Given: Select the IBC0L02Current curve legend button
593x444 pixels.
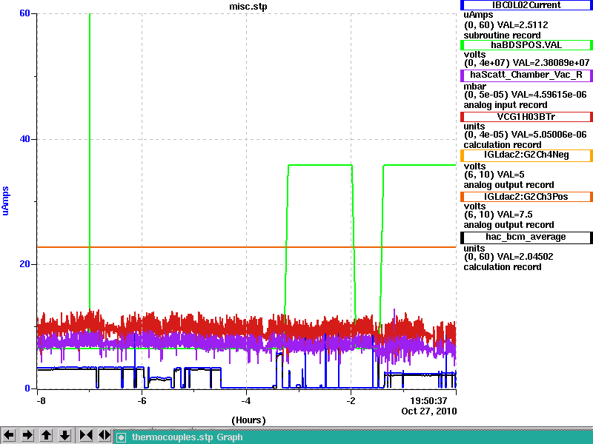Looking at the screenshot, I should (x=526, y=5).
